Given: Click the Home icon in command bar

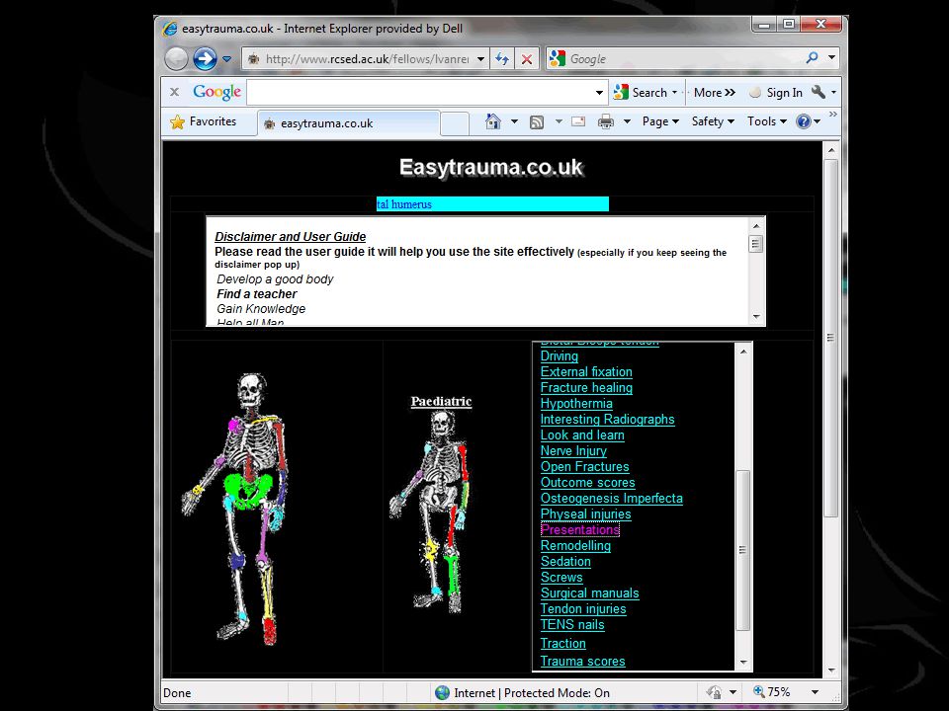Looking at the screenshot, I should pos(493,121).
